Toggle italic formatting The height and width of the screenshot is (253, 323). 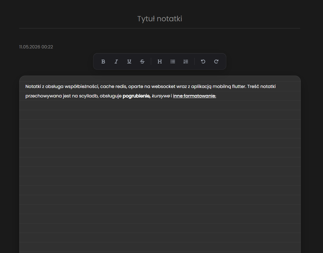tap(116, 61)
